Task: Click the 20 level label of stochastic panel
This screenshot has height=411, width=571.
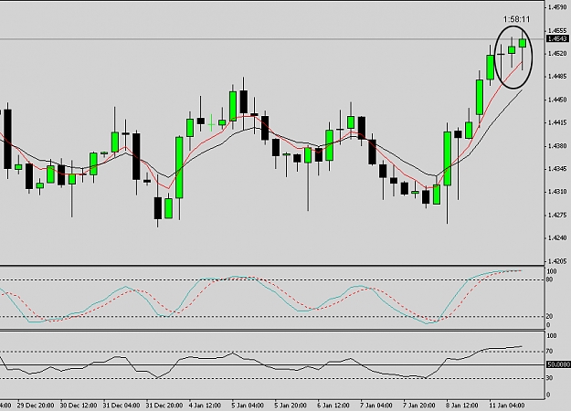Action: [x=549, y=316]
